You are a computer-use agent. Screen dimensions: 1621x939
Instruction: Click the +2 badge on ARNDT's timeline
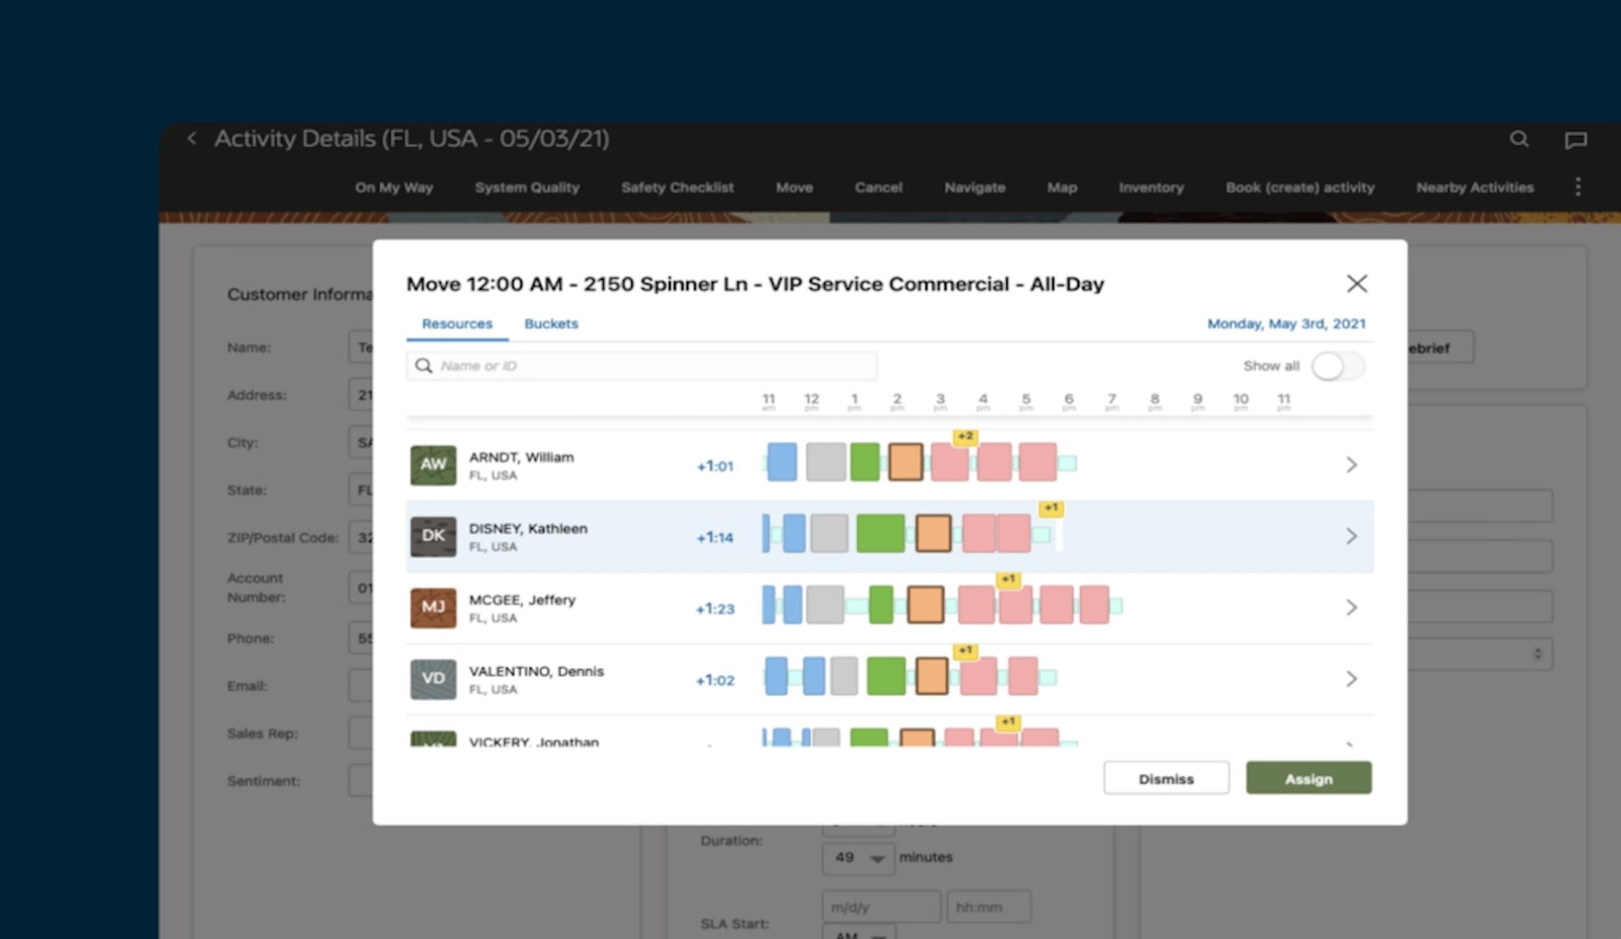965,437
